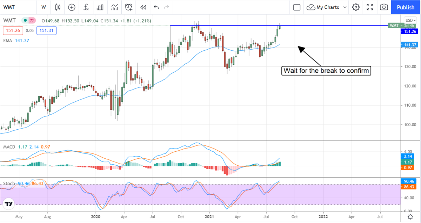Enter fullscreen mode
Screen dimensions: 421x223
tap(370, 7)
